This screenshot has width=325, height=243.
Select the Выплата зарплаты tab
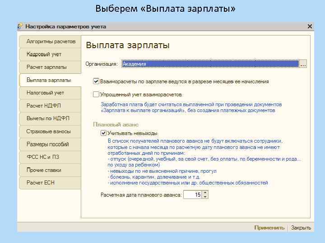[x=50, y=80]
